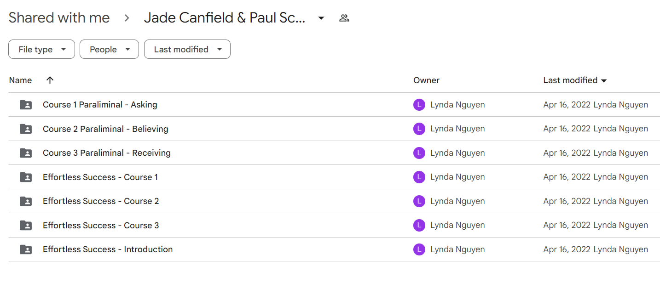Select the Effortless Success - Introduction folder
The width and height of the screenshot is (660, 300).
pos(334,249)
